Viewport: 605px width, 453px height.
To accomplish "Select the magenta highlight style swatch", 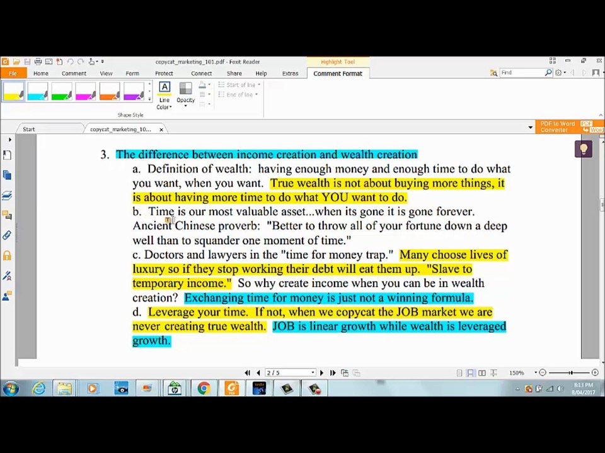I will (x=85, y=91).
